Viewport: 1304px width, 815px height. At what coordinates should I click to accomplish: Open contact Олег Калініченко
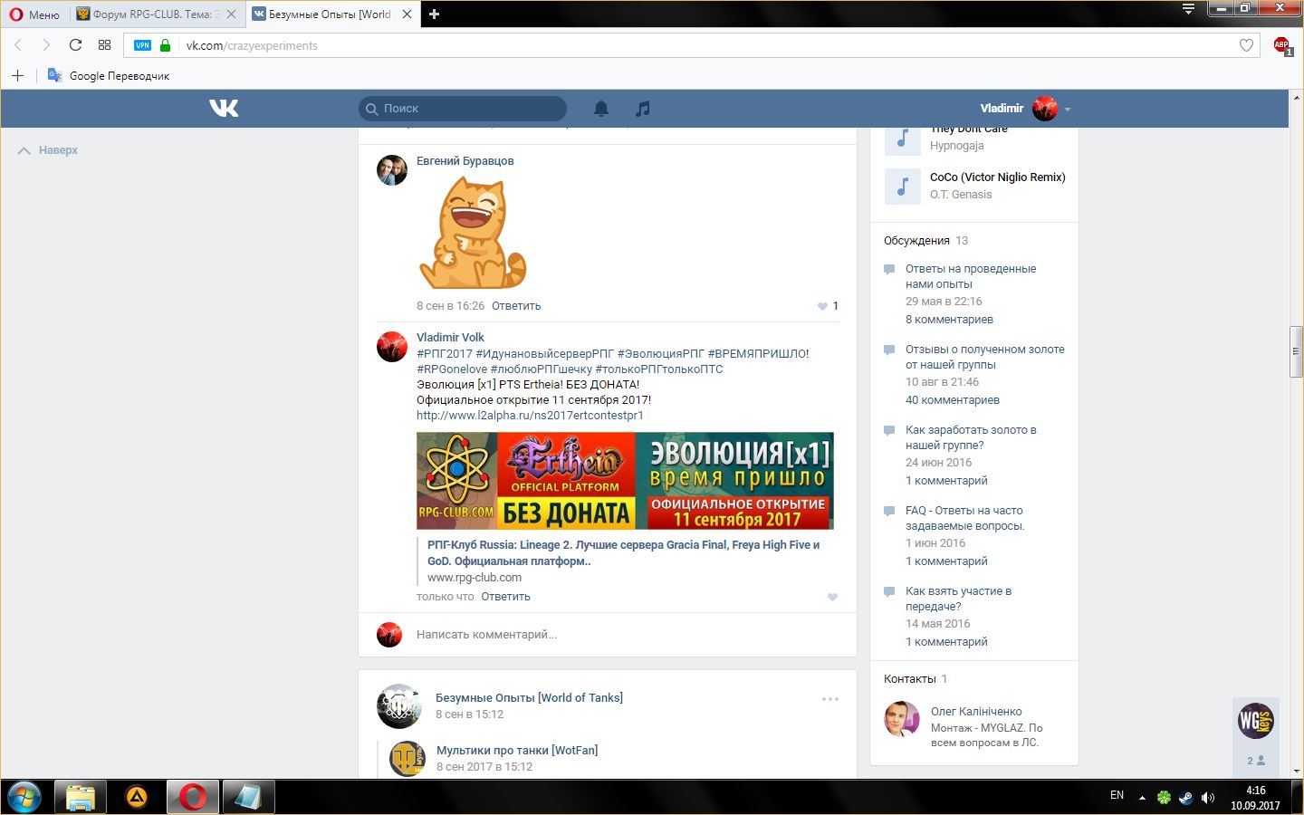click(x=976, y=712)
